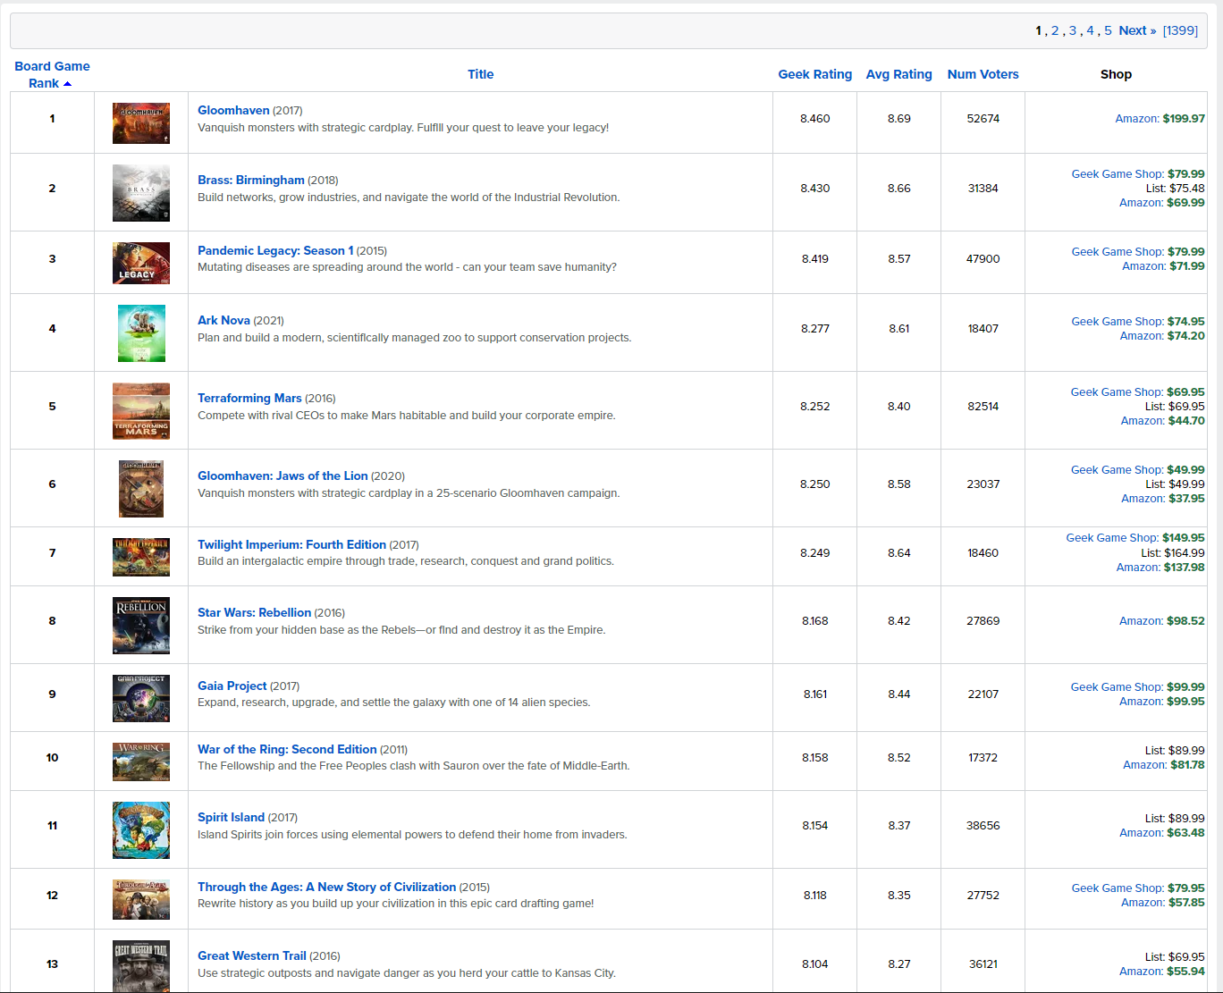Click Spirit Island Amazon $63.48 link
Image resolution: width=1223 pixels, height=993 pixels.
point(1162,832)
